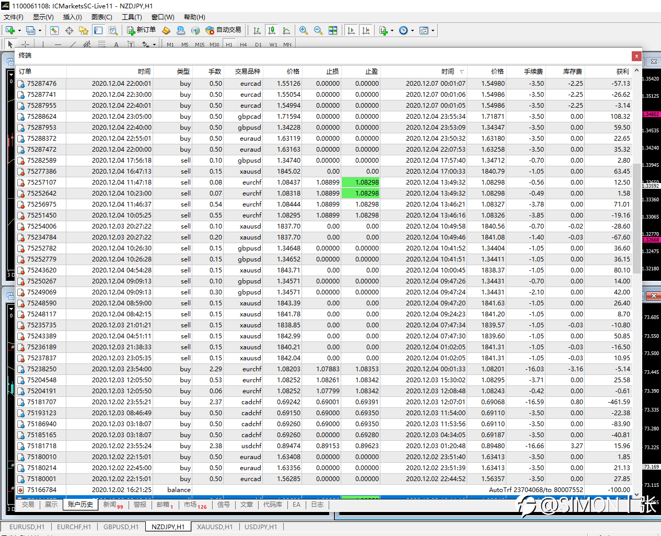Select the line chart type icon
Image resolution: width=661 pixels, height=536 pixels.
(286, 30)
